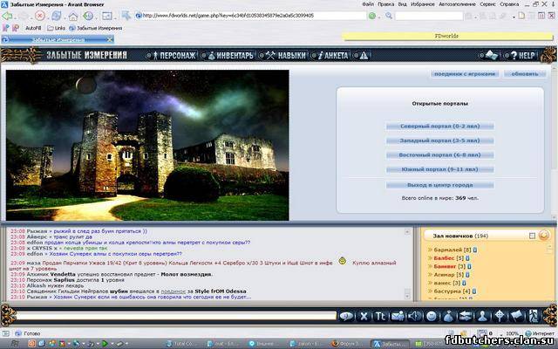Image resolution: width=558 pixels, height=349 pixels.
Task: Open the Избранное menu
Action: coord(422,4)
